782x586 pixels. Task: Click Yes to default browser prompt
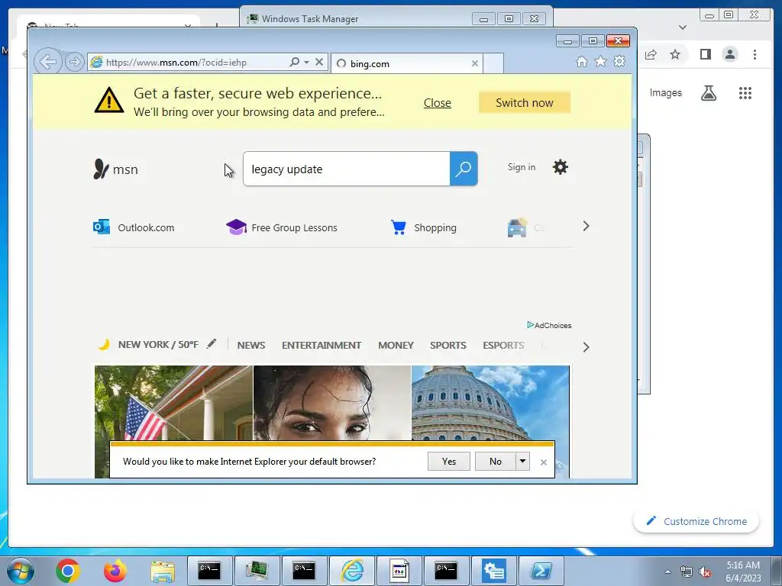449,462
